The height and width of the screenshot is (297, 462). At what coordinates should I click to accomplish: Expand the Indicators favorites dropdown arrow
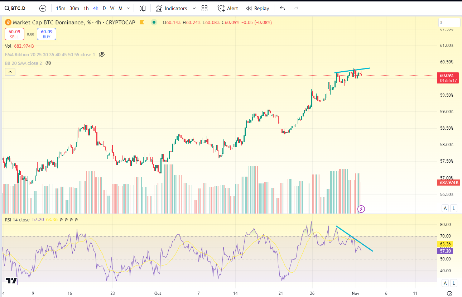click(x=194, y=8)
